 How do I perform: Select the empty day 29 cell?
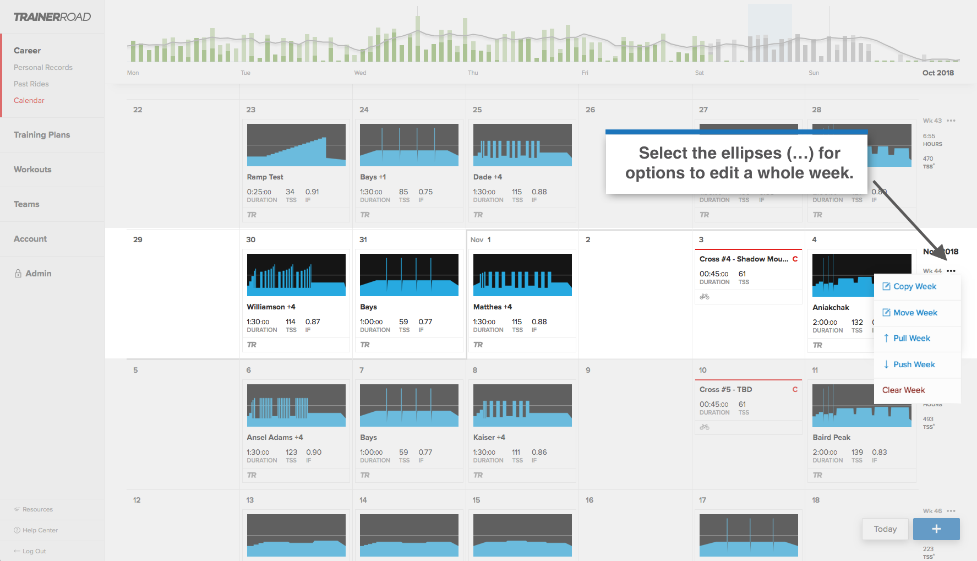(x=183, y=295)
